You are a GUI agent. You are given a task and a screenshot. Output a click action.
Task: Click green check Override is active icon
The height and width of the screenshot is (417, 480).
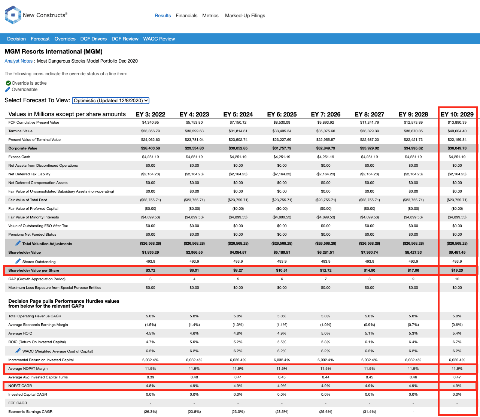(x=8, y=83)
